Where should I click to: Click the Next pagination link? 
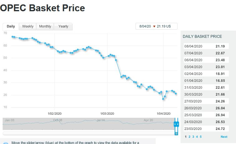[x=224, y=137]
